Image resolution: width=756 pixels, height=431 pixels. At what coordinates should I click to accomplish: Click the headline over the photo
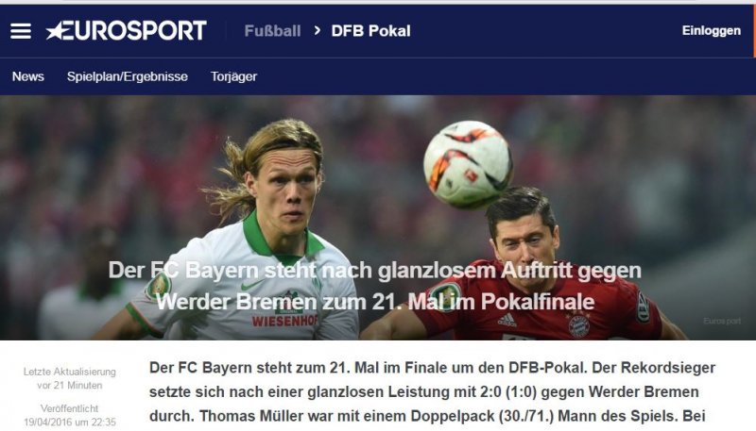point(375,286)
